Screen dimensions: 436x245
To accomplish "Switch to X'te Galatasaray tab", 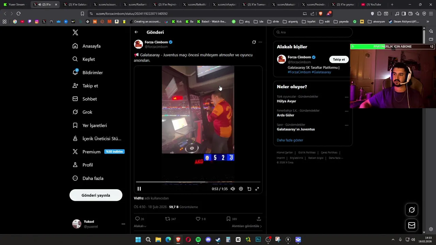I will 75,4.
